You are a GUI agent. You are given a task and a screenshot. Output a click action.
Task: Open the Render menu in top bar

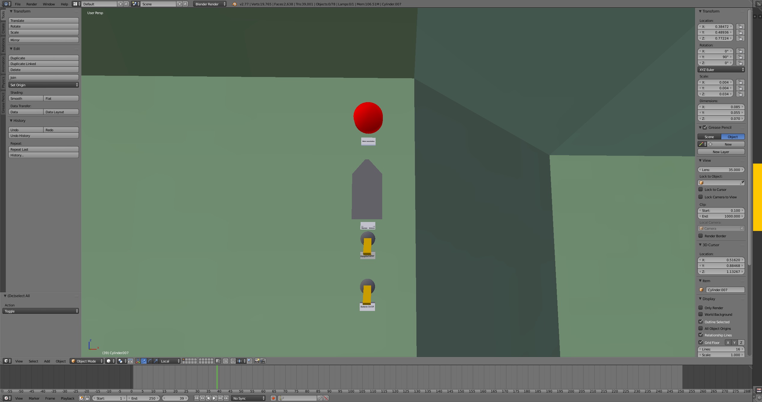[31, 4]
